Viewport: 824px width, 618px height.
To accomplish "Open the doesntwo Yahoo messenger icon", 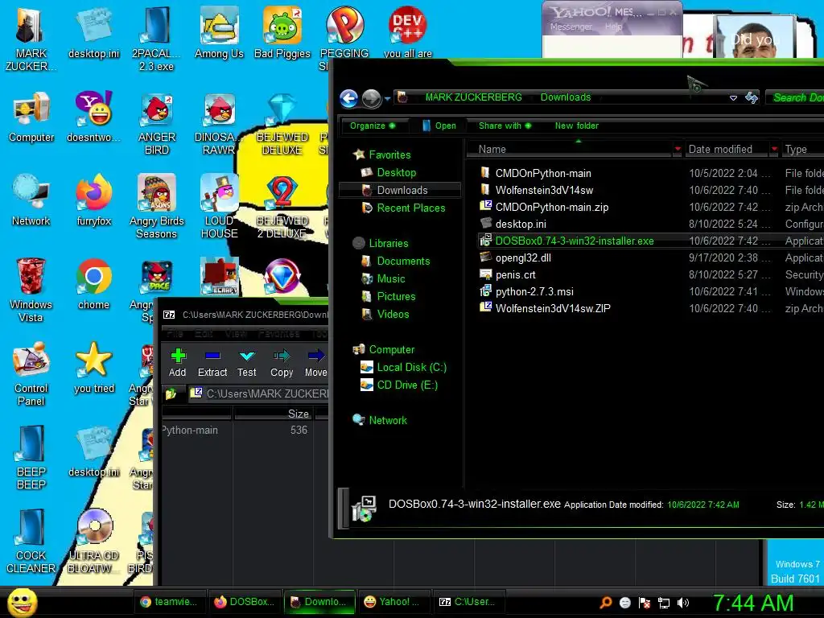I will (94, 117).
